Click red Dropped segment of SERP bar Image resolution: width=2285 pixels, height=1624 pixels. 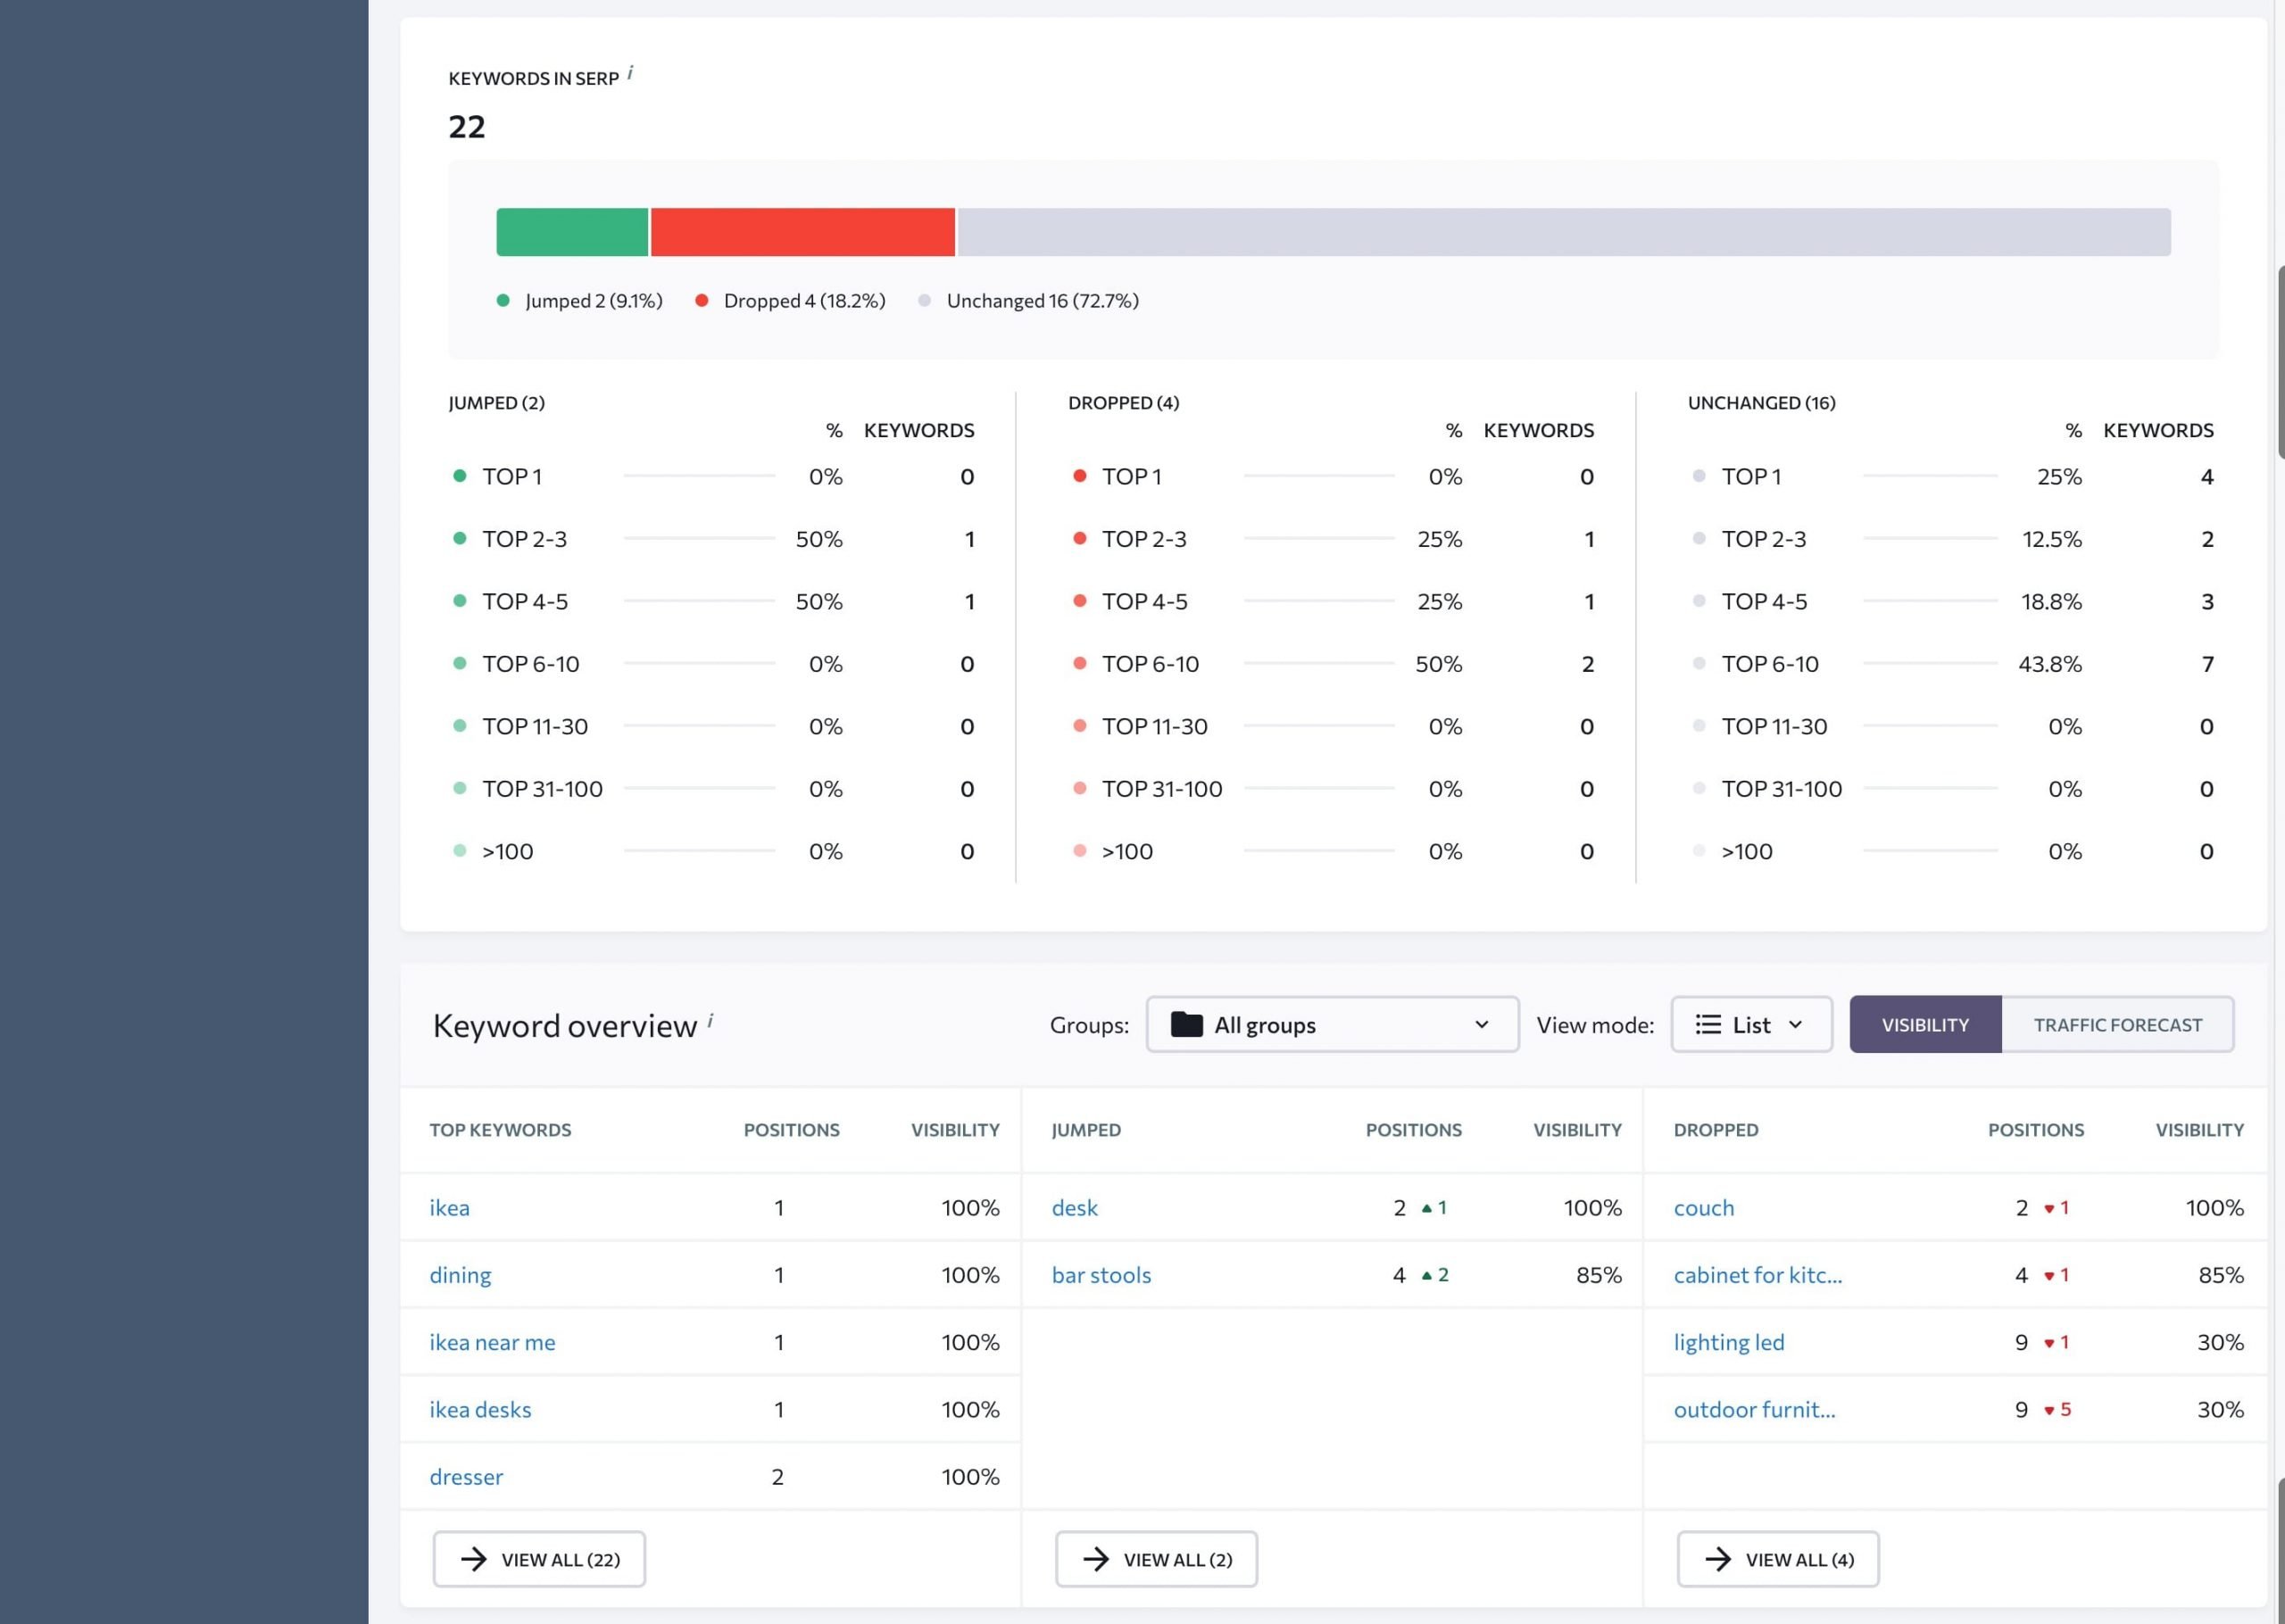[803, 232]
